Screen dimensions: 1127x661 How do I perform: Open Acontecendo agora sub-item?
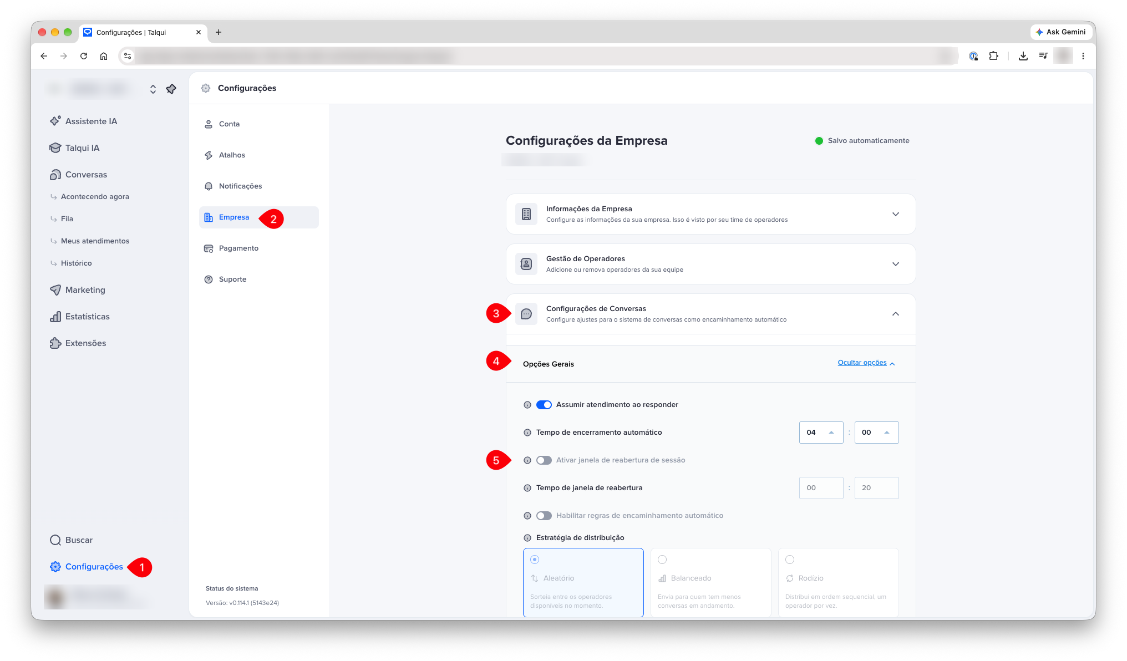[x=95, y=196]
